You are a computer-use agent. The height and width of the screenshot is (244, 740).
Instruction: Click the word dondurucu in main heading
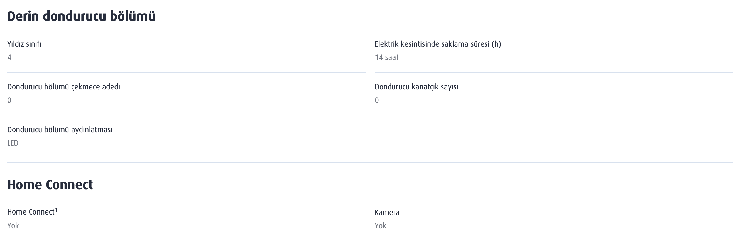click(x=74, y=16)
